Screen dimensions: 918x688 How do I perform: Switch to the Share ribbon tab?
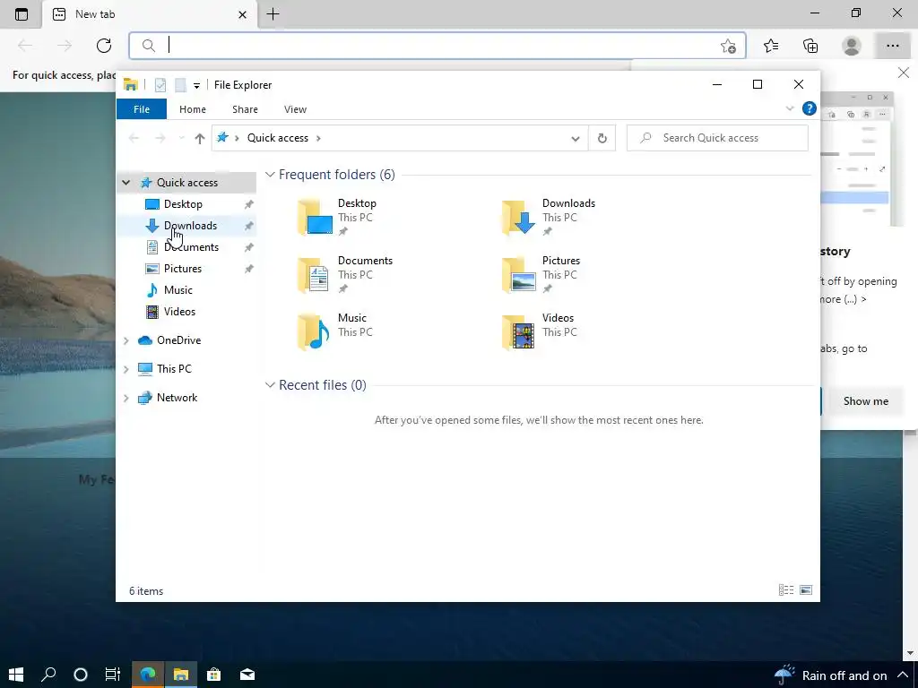(245, 109)
